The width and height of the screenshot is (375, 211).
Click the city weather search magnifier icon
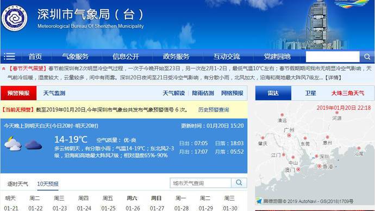point(239,183)
